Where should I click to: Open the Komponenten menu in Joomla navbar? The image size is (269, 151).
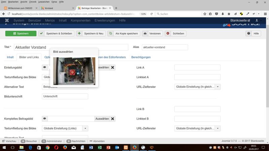(81, 20)
